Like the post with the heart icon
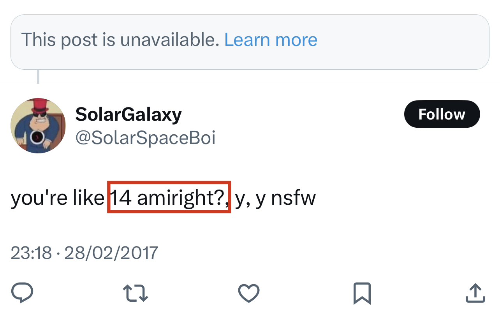 [248, 293]
